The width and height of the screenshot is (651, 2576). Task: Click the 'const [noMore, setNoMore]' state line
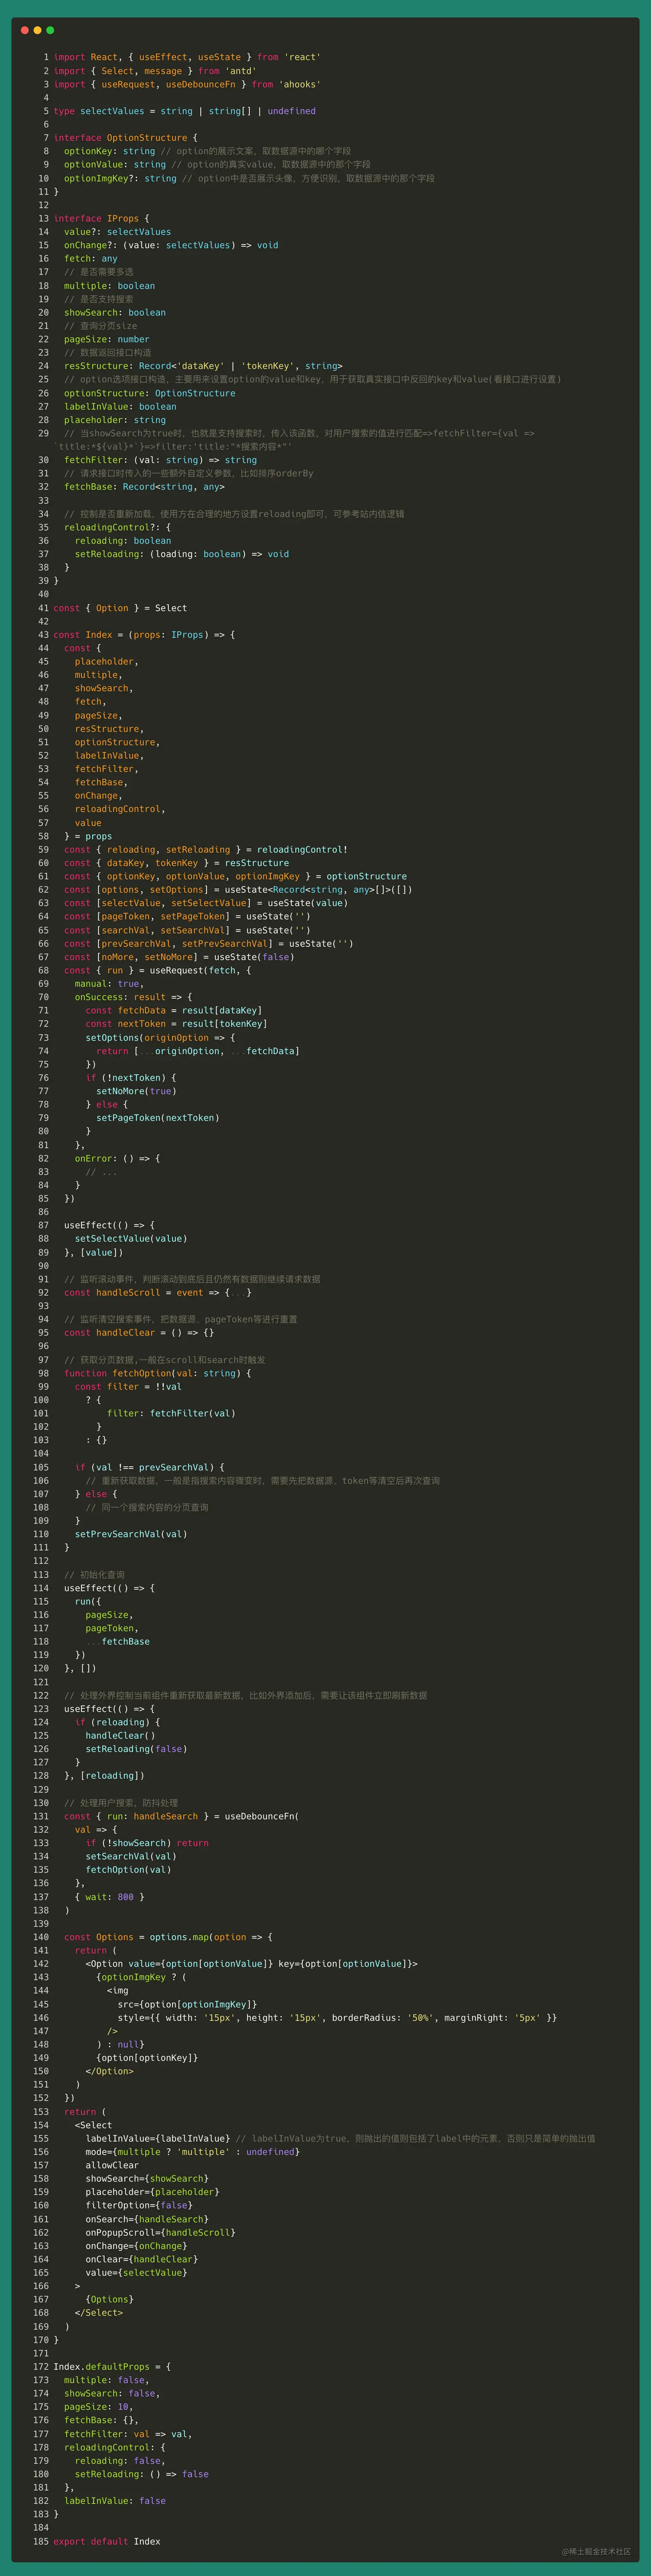[179, 957]
